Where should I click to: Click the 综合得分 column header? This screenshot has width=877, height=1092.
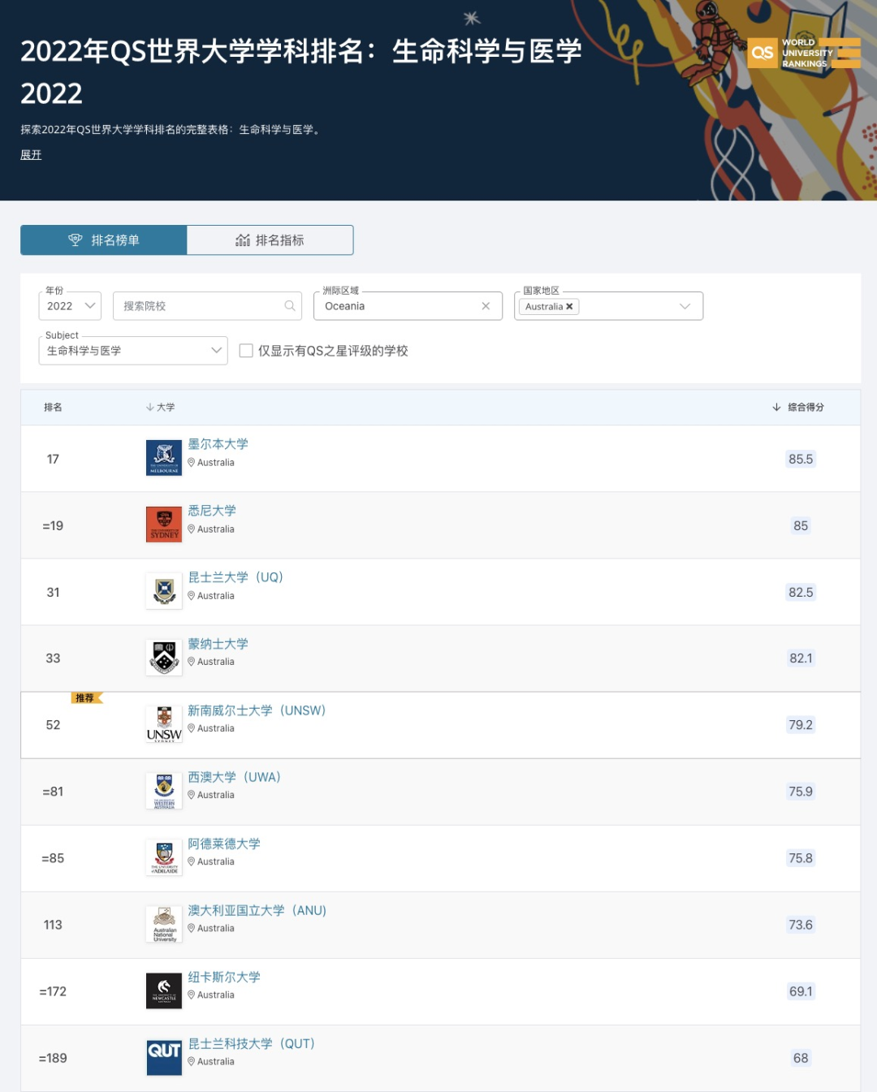(806, 408)
